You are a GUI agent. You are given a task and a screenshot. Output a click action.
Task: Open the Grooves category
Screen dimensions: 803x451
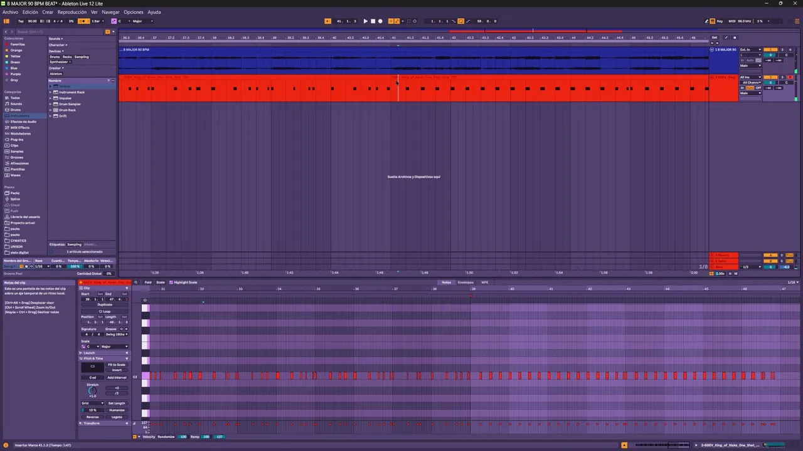tap(17, 157)
